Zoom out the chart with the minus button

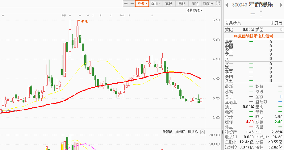point(132,3)
